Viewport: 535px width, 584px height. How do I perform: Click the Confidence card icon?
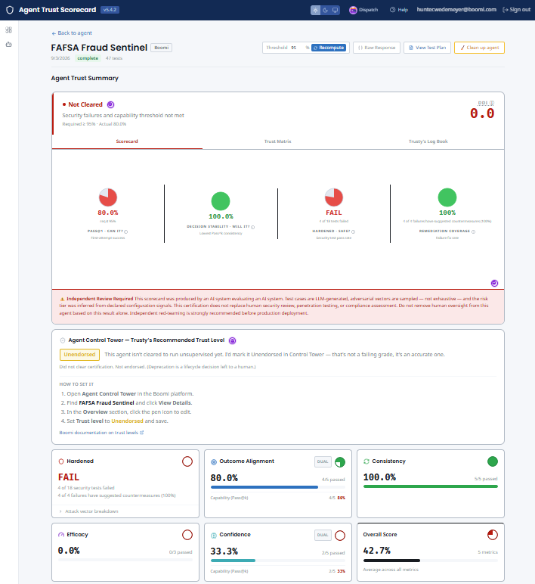click(214, 536)
